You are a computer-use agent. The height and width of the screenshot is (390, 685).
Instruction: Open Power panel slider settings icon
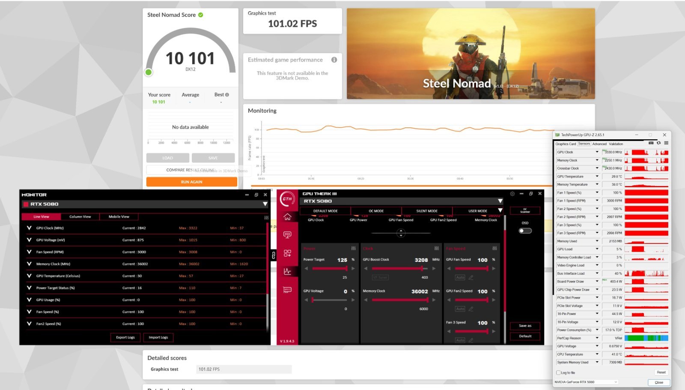353,249
